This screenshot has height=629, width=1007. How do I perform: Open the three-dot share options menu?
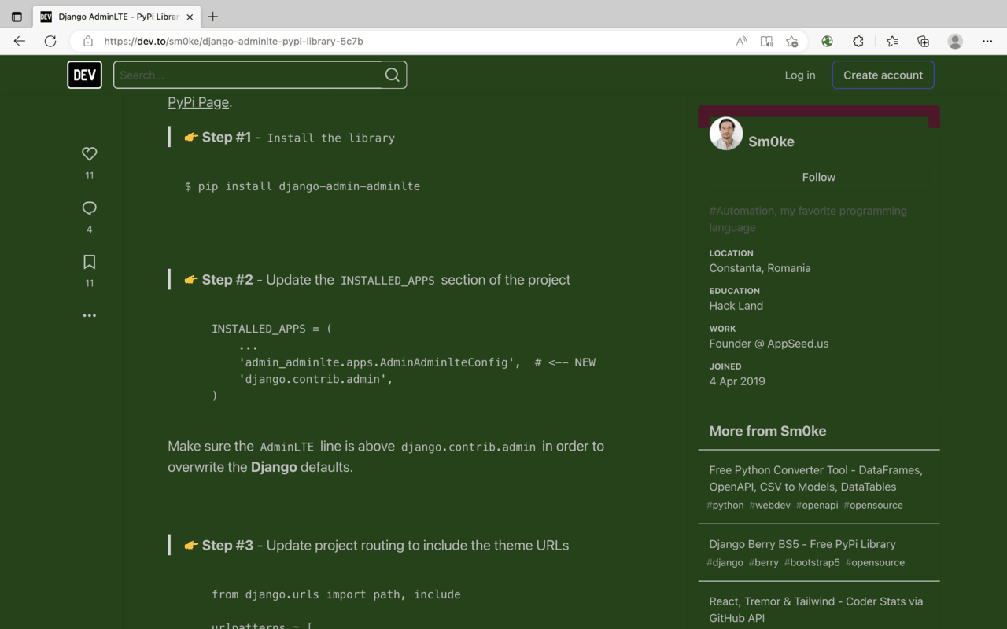[90, 315]
